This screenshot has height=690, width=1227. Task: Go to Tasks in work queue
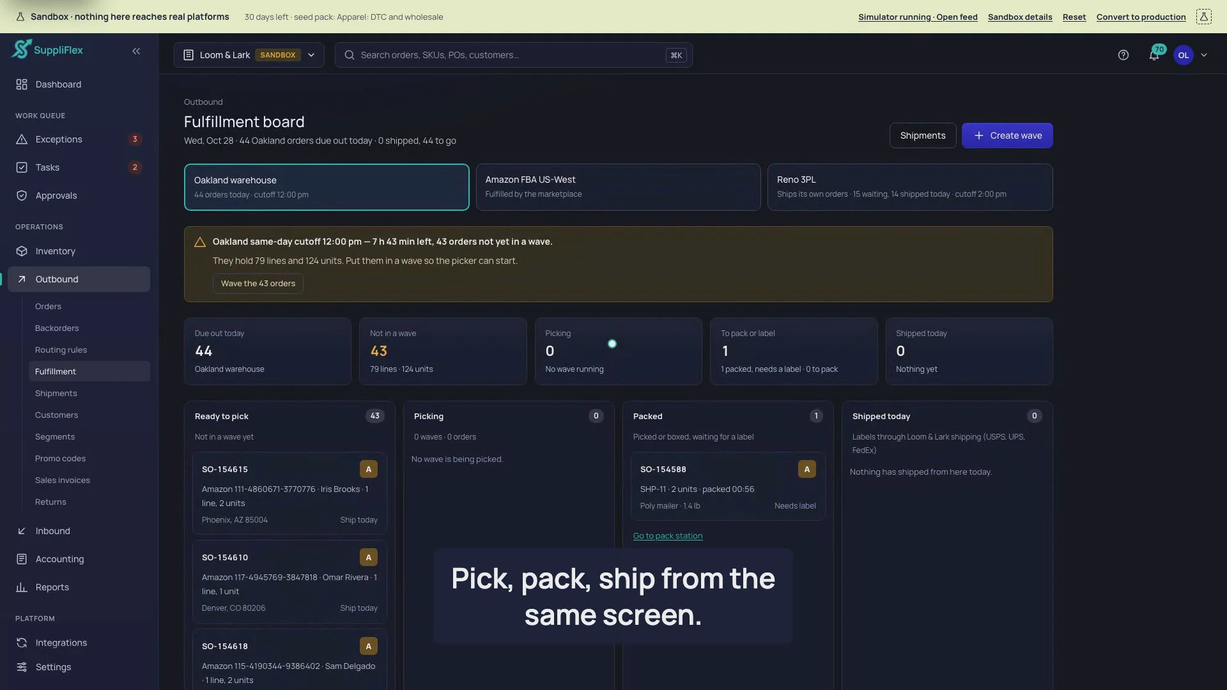click(79, 167)
